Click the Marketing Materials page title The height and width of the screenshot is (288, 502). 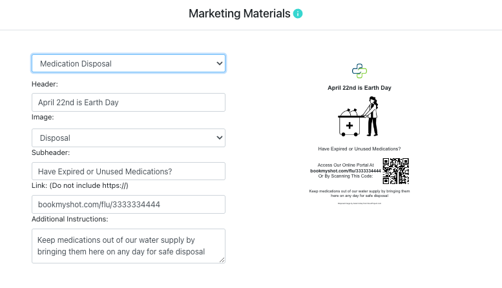point(240,14)
